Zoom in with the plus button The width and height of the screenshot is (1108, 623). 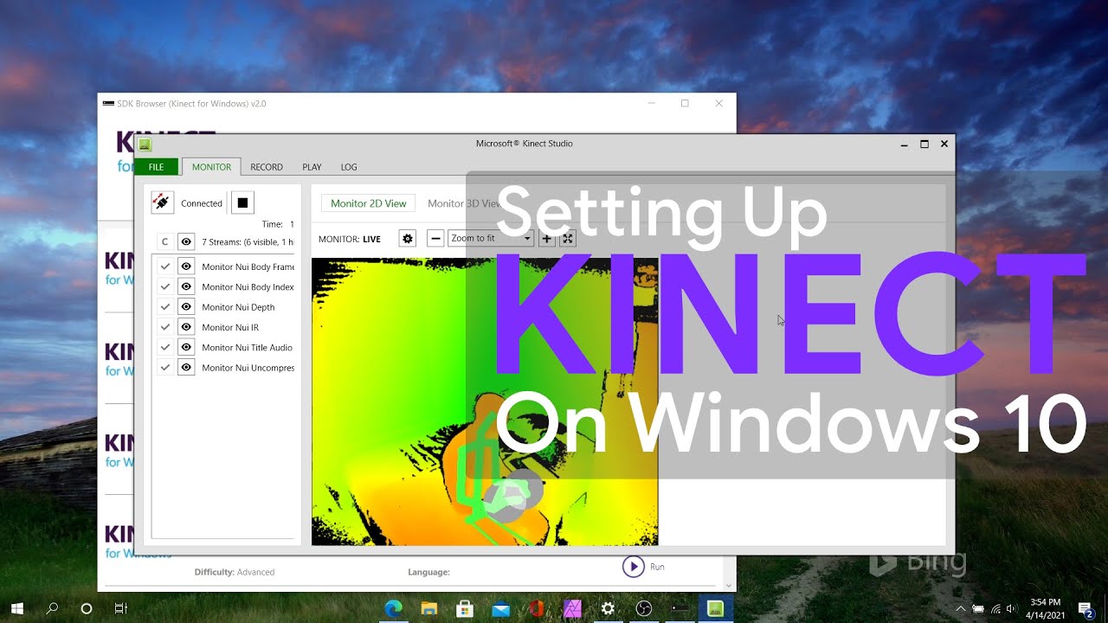click(x=546, y=238)
